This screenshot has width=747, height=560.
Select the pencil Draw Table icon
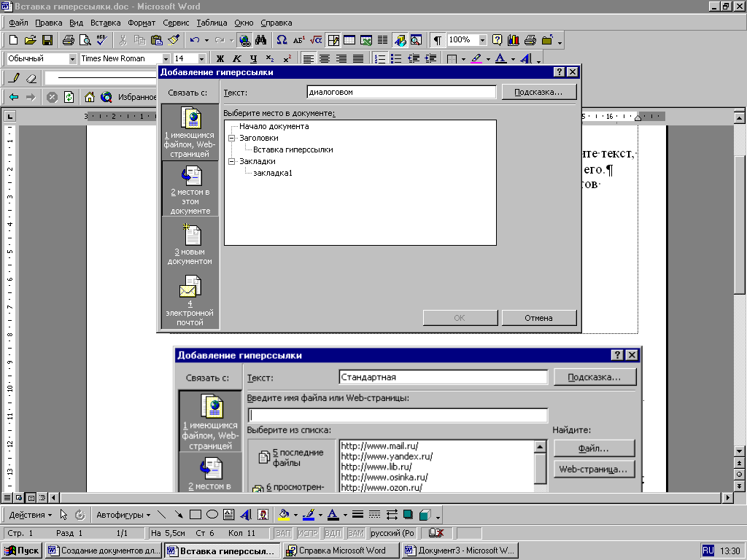pos(15,77)
